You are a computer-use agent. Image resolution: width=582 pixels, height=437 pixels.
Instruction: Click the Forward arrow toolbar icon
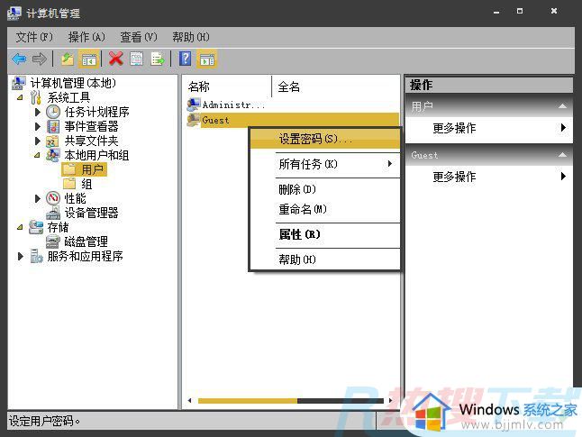pos(39,59)
